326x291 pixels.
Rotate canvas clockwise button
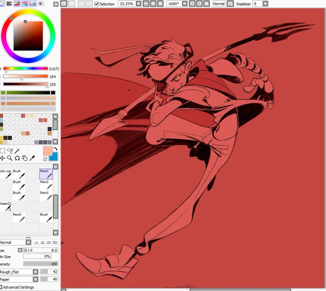point(199,4)
